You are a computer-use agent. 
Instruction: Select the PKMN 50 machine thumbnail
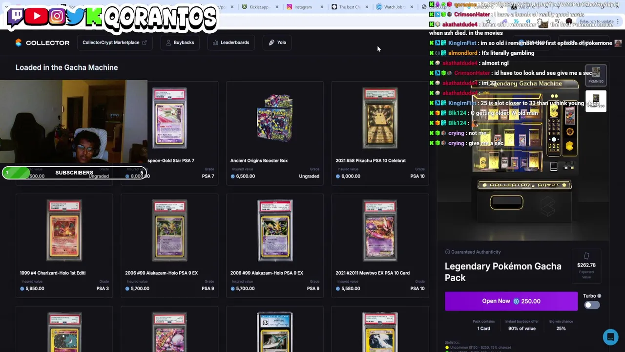coord(596,75)
